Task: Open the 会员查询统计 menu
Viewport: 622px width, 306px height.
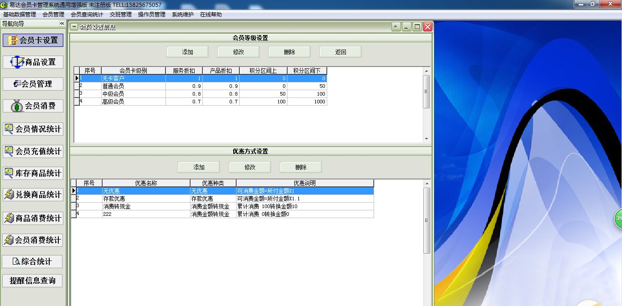Action: pyautogui.click(x=87, y=15)
